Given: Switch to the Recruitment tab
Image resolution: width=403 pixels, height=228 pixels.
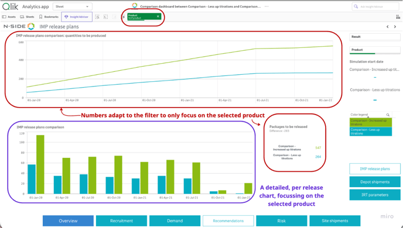Looking at the screenshot, I should 122,221.
